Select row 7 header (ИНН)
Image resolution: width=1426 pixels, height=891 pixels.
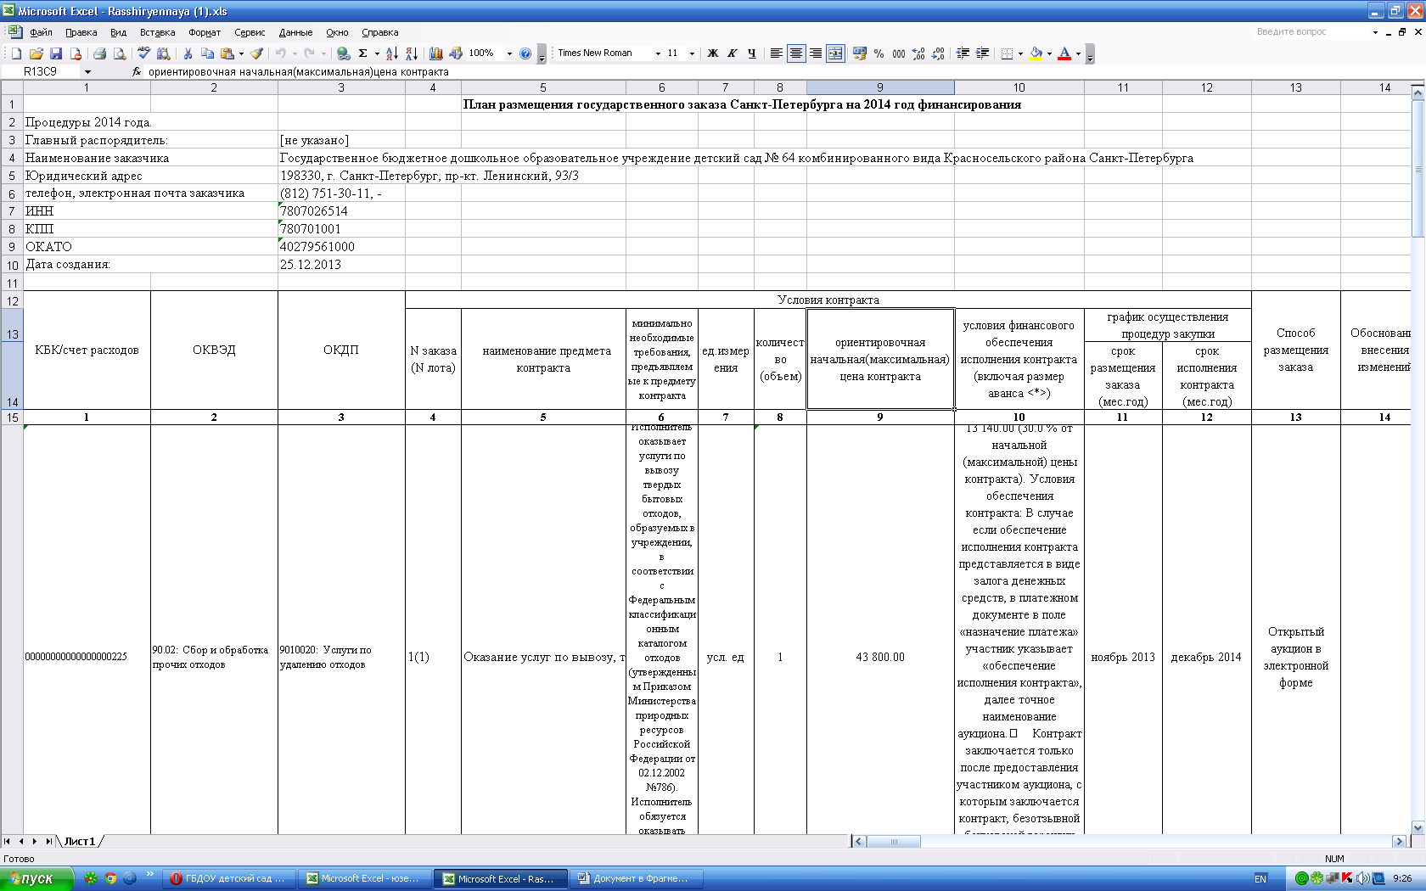pos(12,211)
